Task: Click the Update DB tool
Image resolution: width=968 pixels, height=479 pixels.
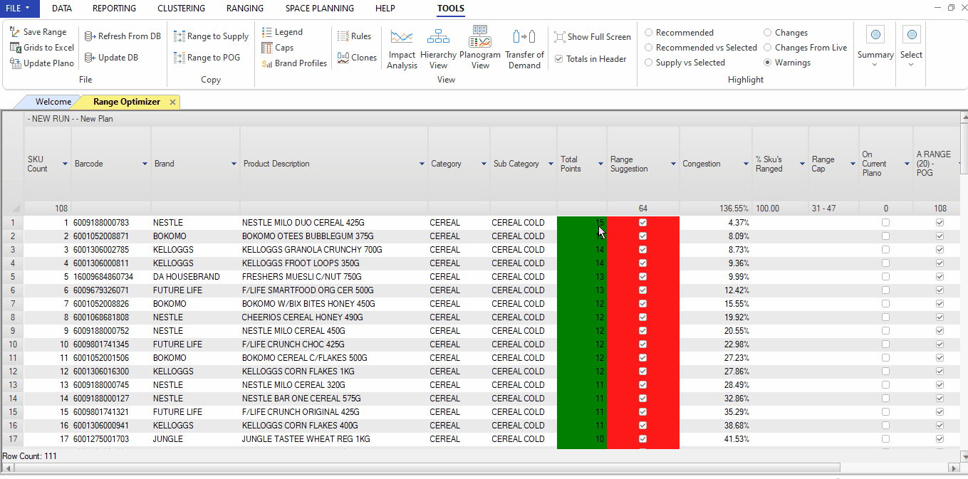Action: pyautogui.click(x=111, y=58)
